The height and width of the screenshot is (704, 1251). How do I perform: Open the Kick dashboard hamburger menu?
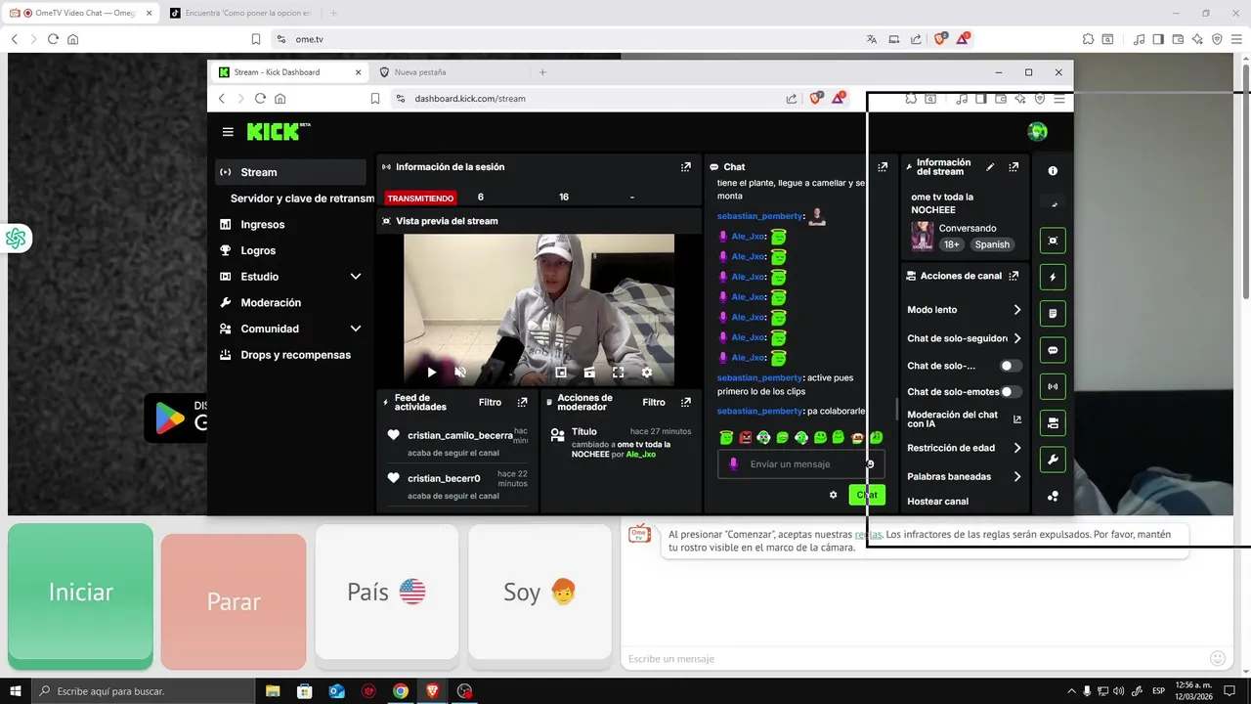(228, 132)
